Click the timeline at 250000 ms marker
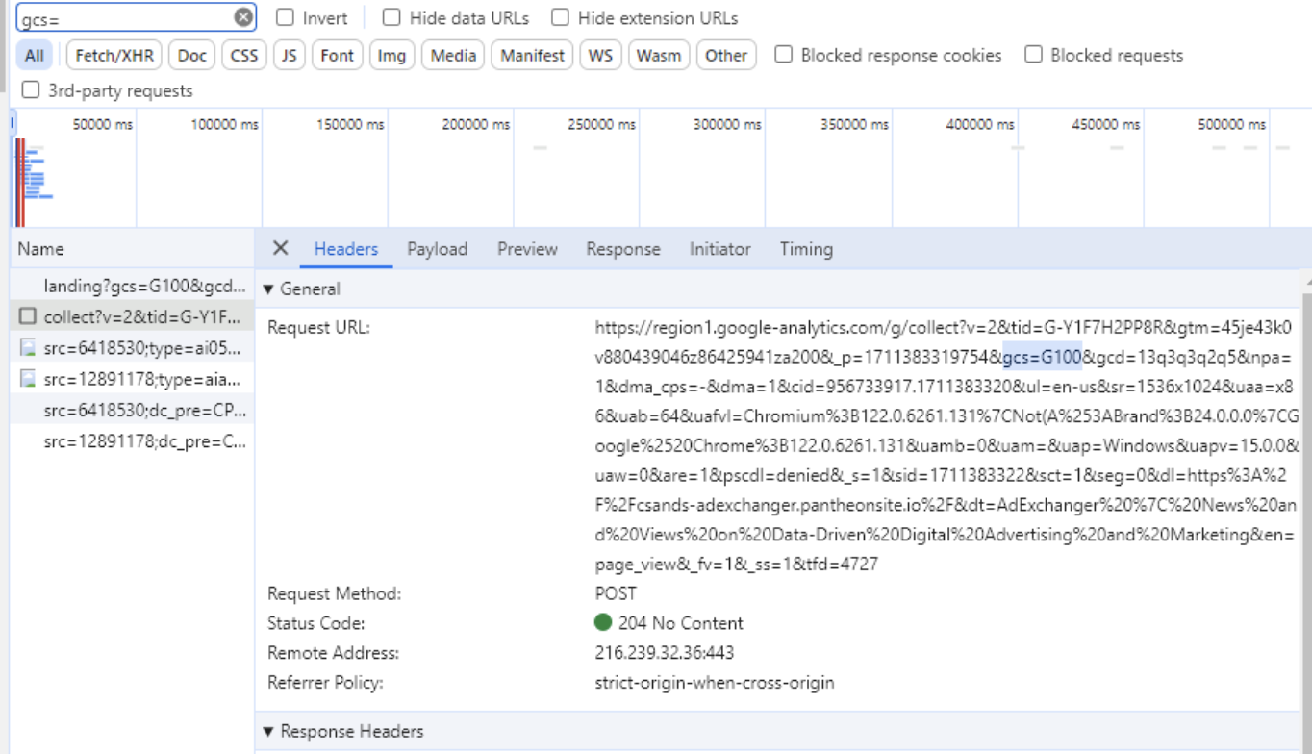The image size is (1312, 754). tap(601, 124)
